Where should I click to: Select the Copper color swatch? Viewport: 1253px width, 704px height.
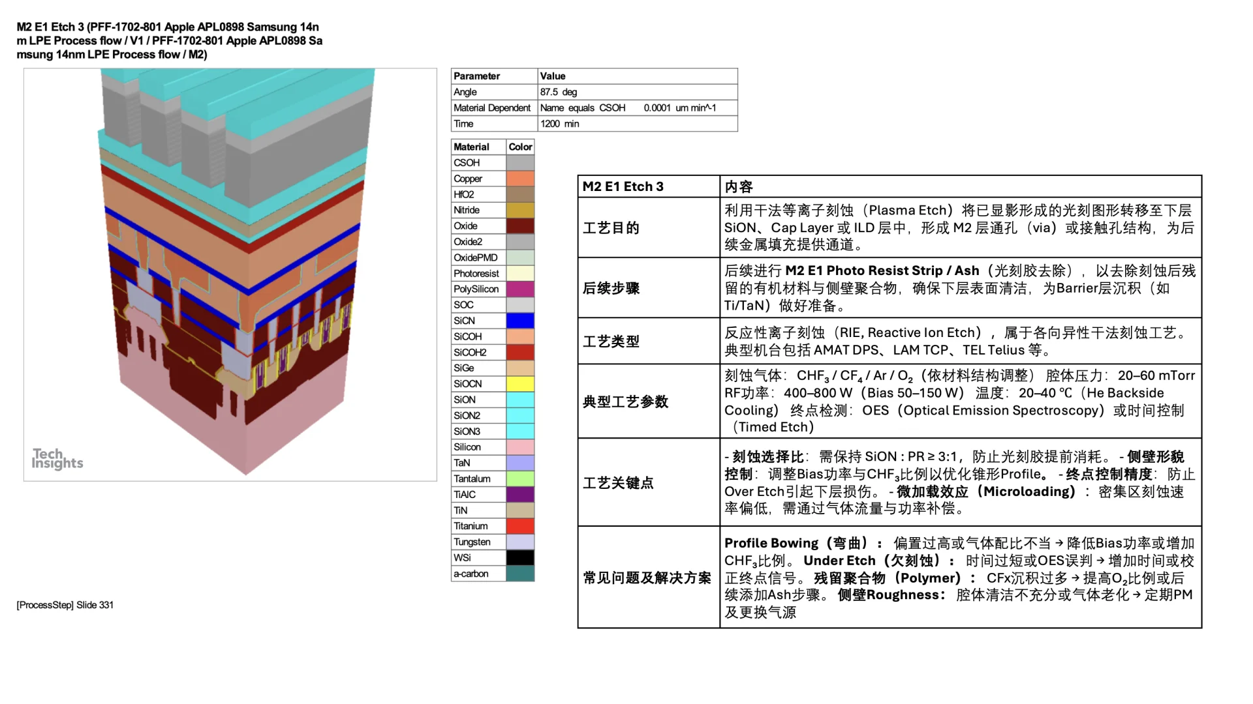click(x=520, y=178)
